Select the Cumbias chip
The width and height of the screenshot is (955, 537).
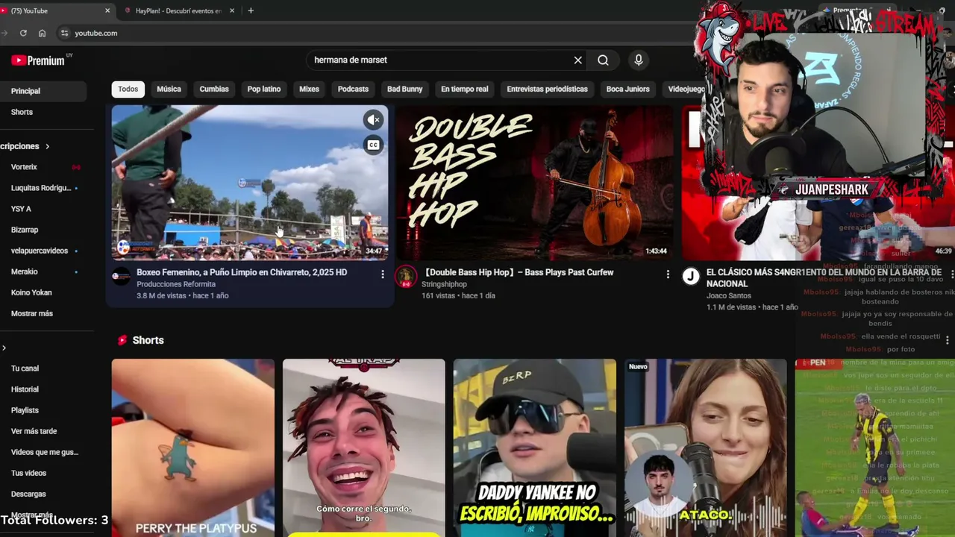(x=214, y=89)
